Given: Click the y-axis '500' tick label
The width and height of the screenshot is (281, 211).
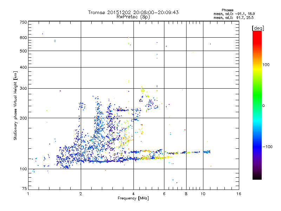Looking at the screenshot, I should 24,51.
